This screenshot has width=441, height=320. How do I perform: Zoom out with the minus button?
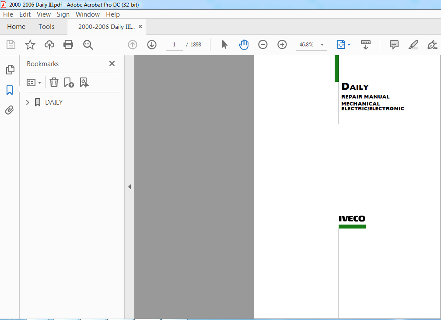(262, 45)
